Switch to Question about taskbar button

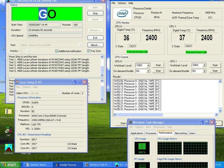[38, 165]
